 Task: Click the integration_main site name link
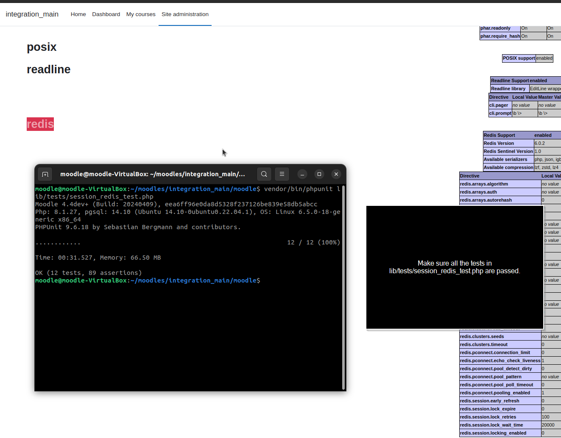(x=32, y=14)
